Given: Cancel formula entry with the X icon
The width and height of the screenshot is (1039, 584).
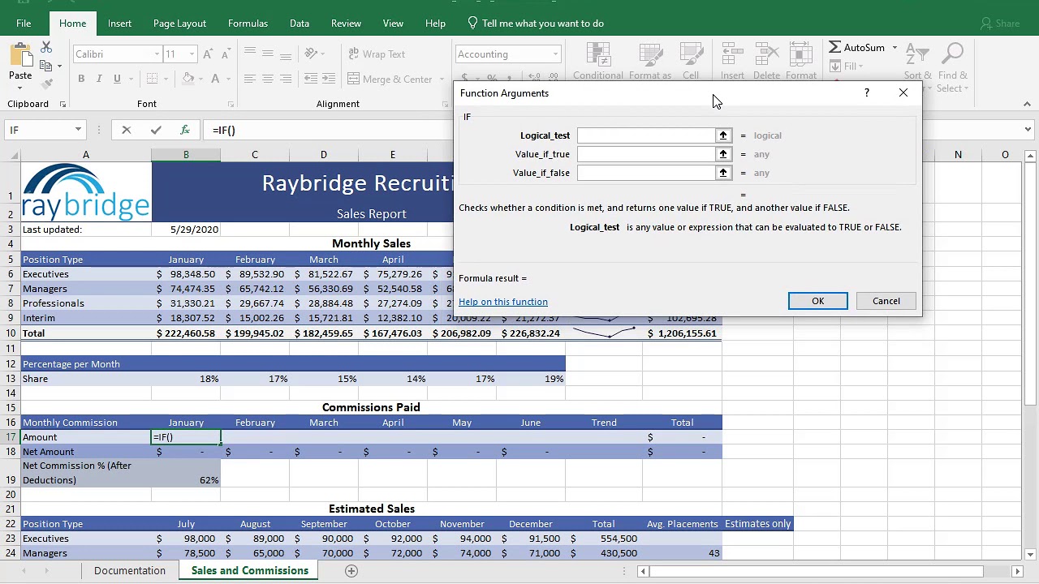Looking at the screenshot, I should 126,130.
